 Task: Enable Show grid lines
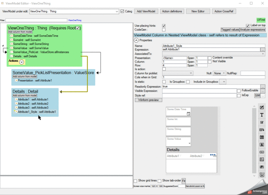(135, 181)
